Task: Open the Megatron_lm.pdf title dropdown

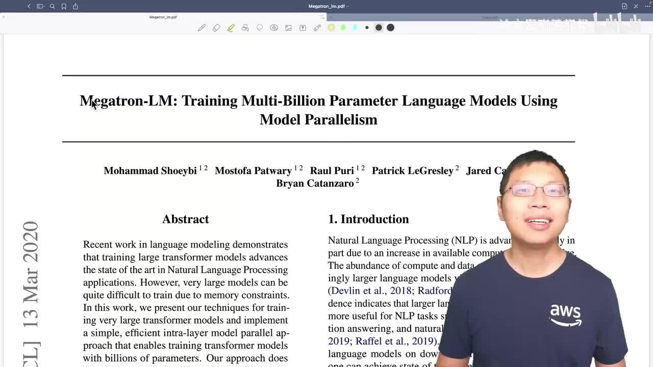Action: [x=329, y=6]
